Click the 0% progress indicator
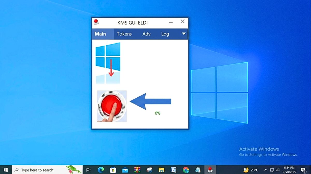The width and height of the screenshot is (311, 174). pyautogui.click(x=158, y=113)
